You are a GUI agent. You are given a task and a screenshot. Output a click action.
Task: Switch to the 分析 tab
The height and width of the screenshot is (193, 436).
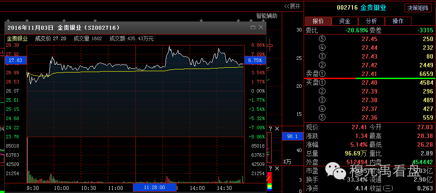(371, 21)
